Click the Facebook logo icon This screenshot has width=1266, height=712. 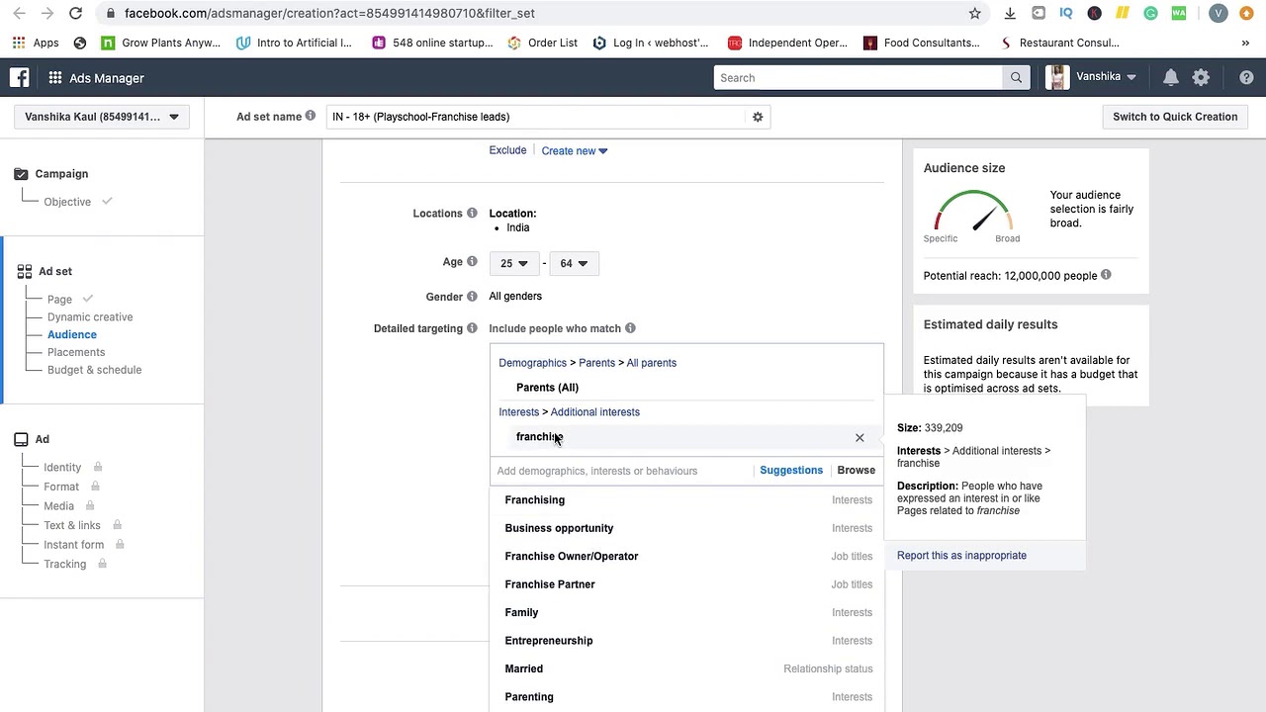19,77
